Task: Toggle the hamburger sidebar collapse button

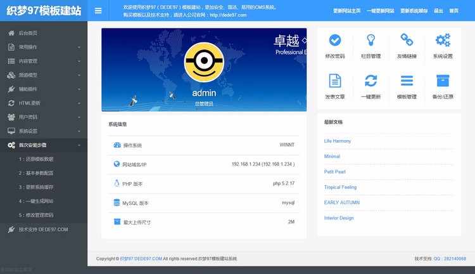Action: click(x=98, y=11)
